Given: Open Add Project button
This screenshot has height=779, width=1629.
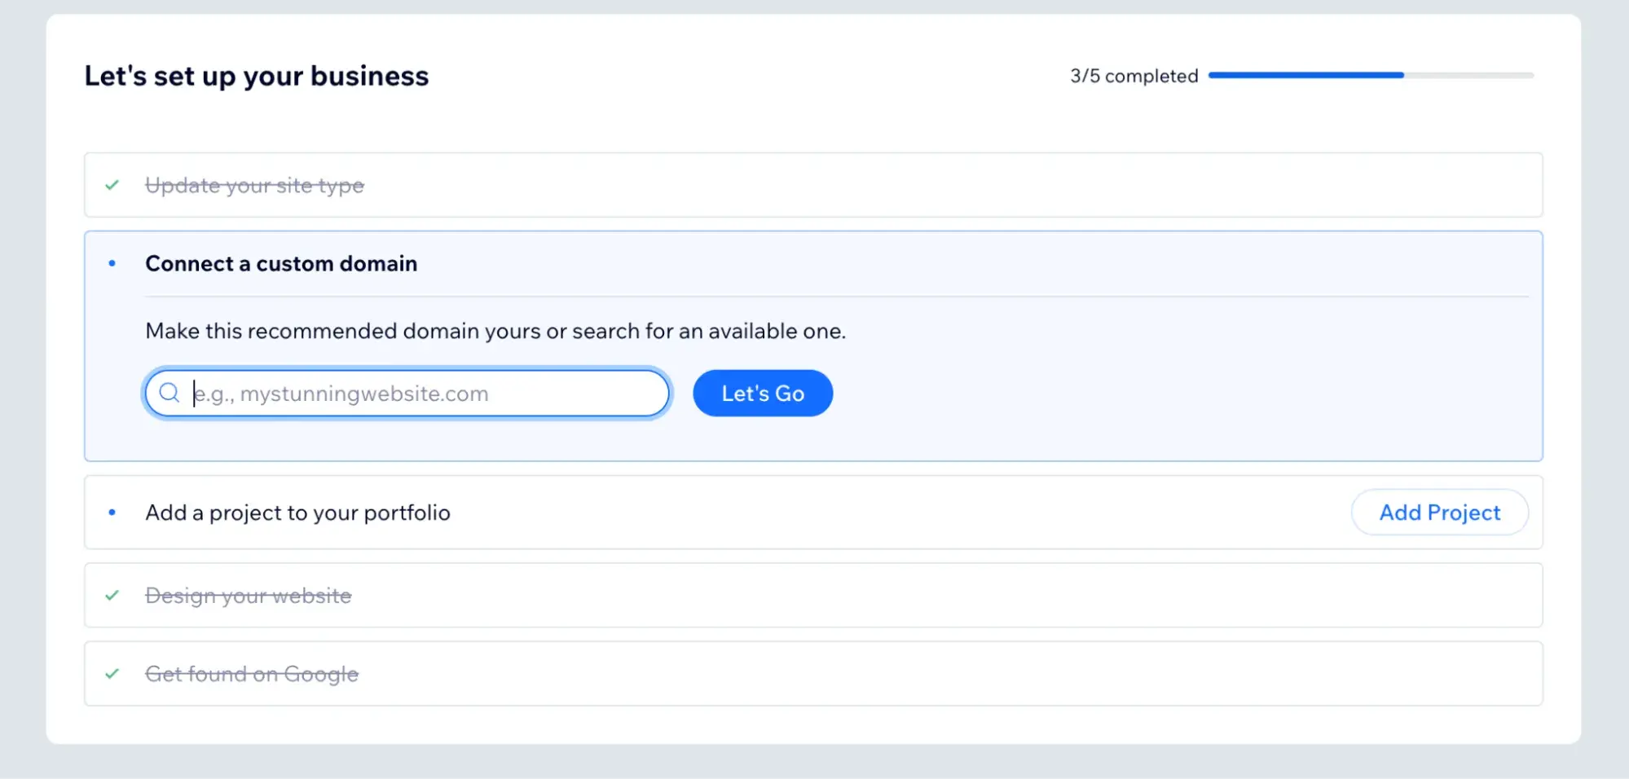Looking at the screenshot, I should [x=1439, y=513].
